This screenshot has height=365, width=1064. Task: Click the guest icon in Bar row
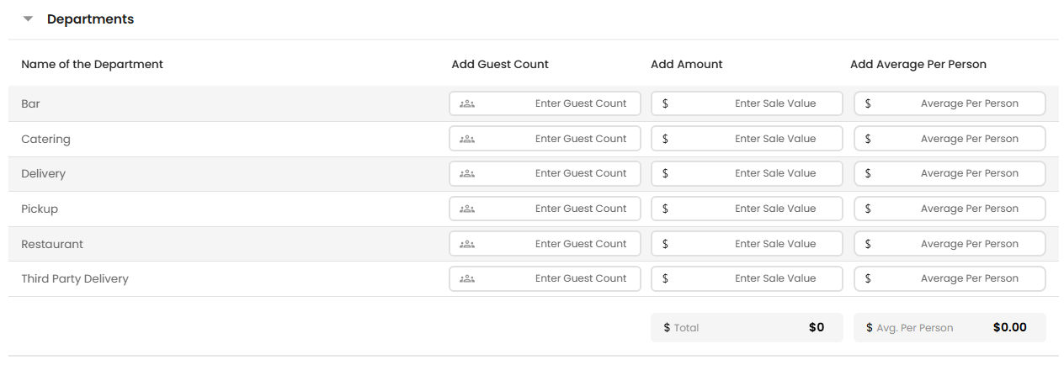(x=467, y=104)
